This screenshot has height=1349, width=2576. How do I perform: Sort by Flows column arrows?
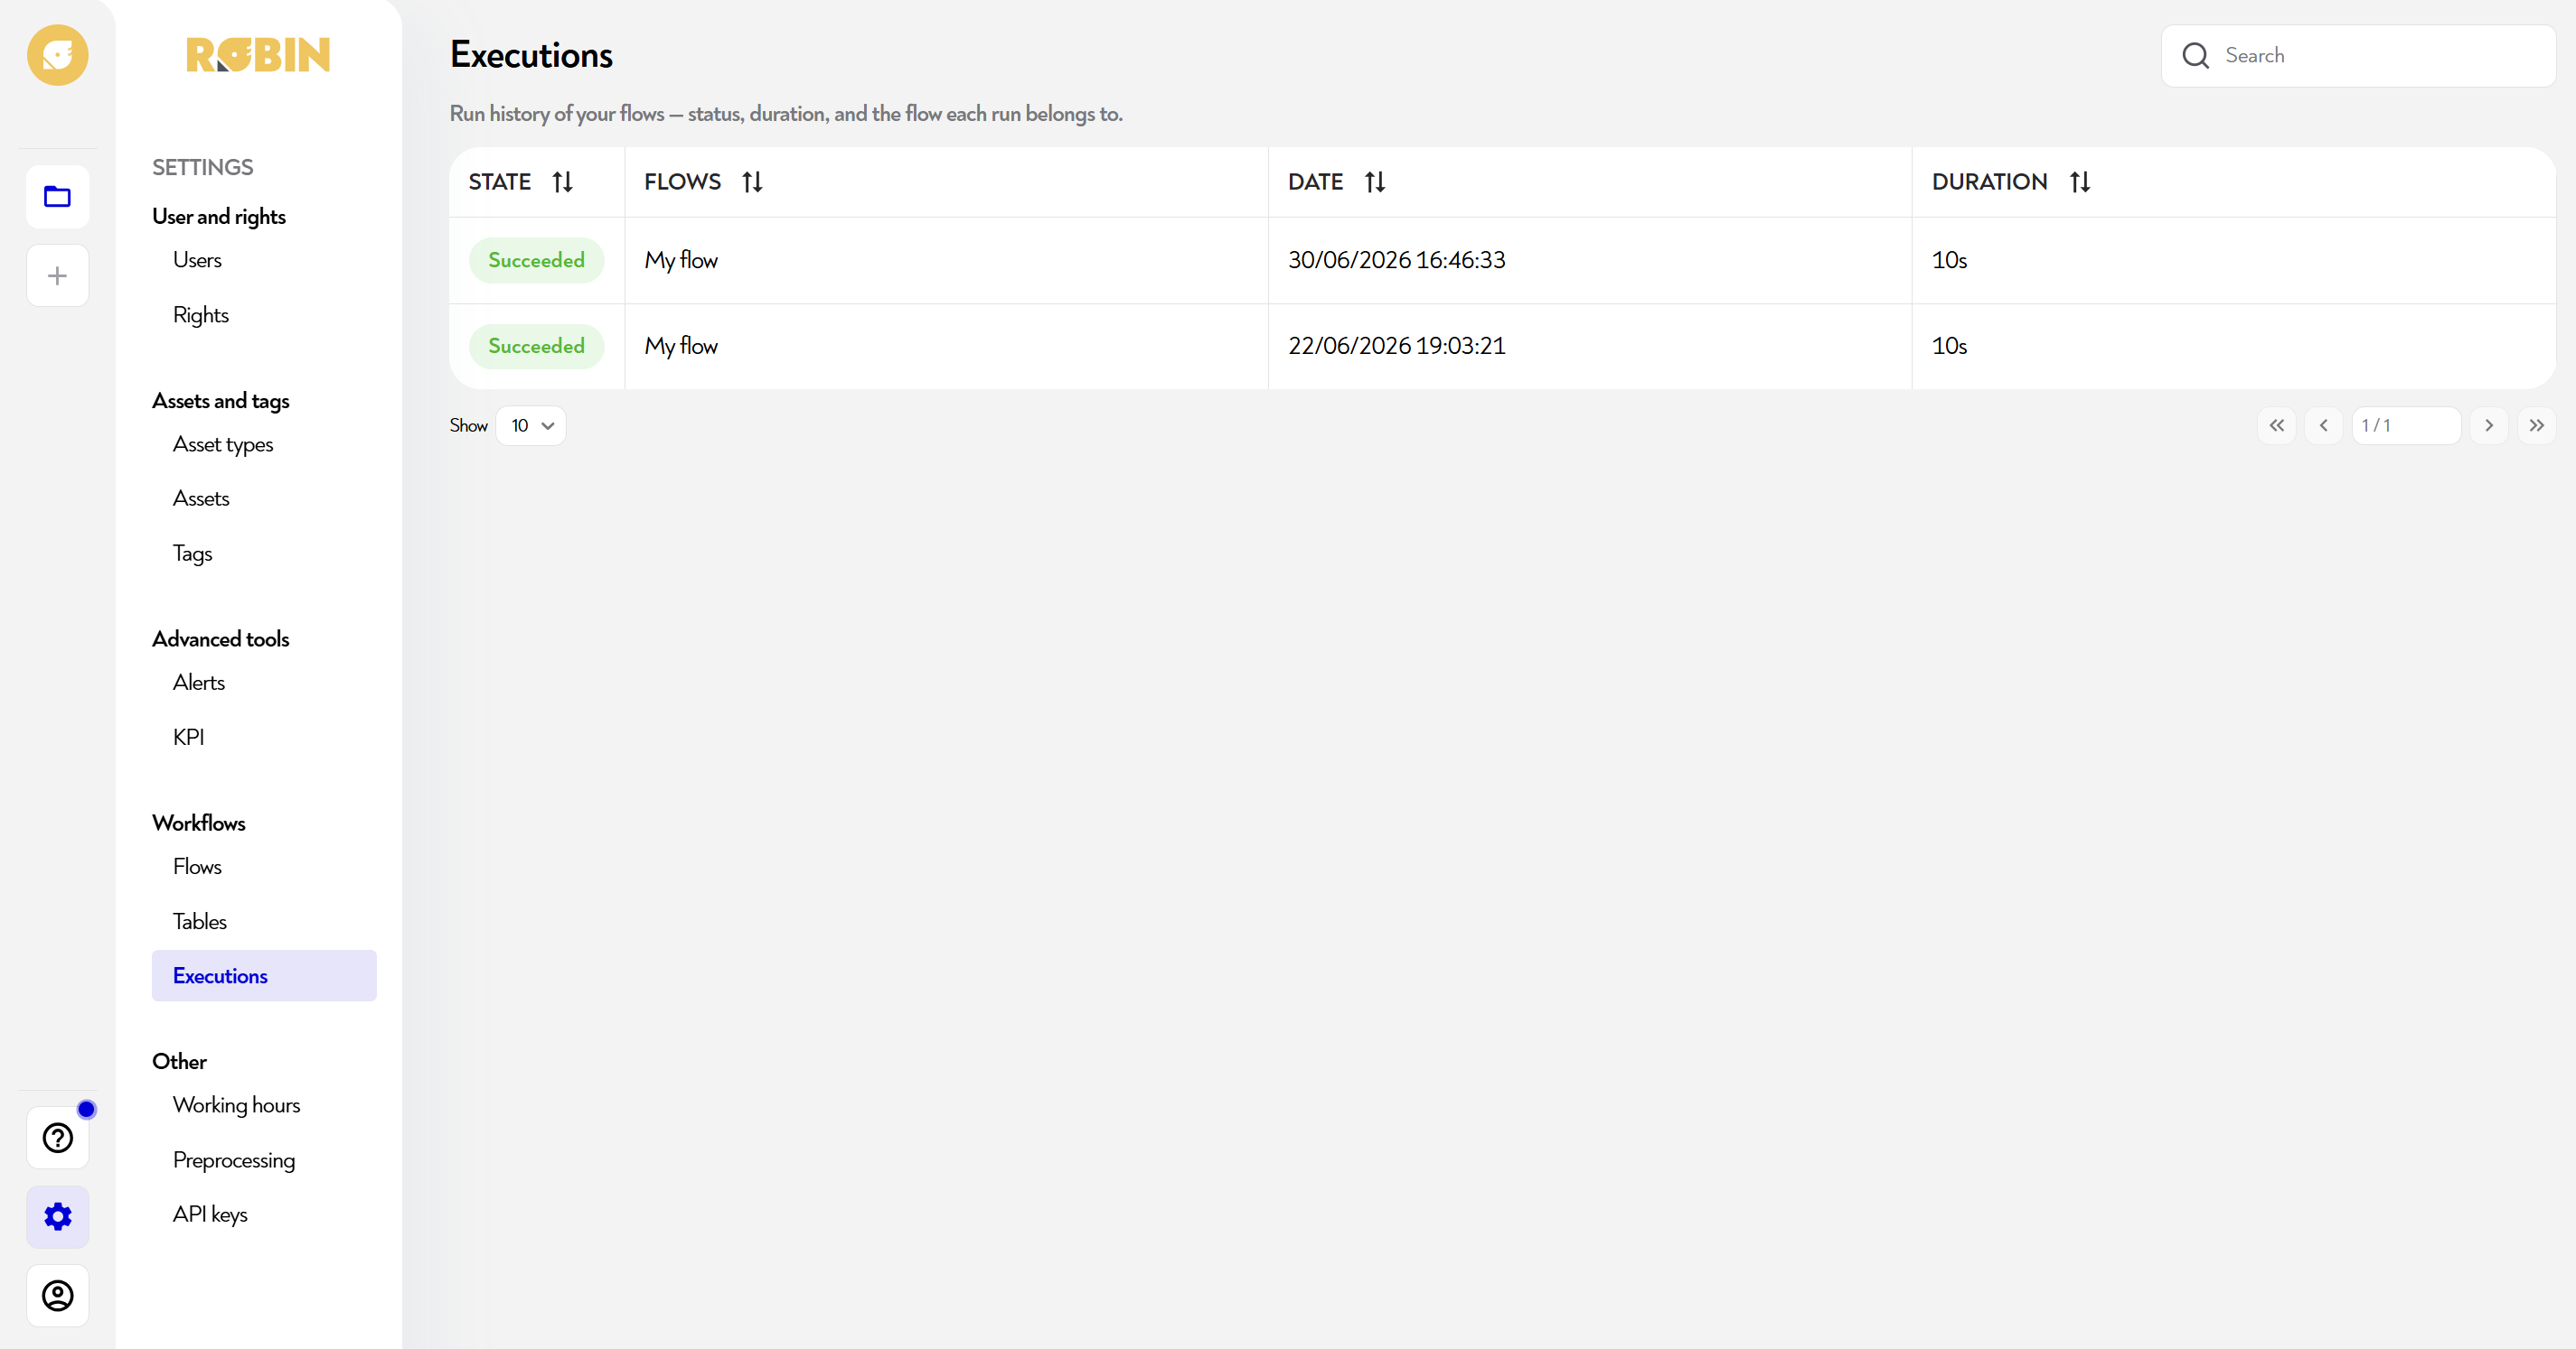pyautogui.click(x=753, y=181)
